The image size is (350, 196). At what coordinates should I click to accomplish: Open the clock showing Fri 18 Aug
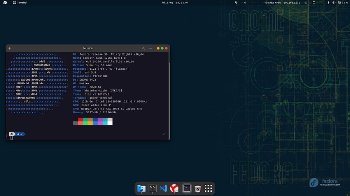pyautogui.click(x=175, y=3)
